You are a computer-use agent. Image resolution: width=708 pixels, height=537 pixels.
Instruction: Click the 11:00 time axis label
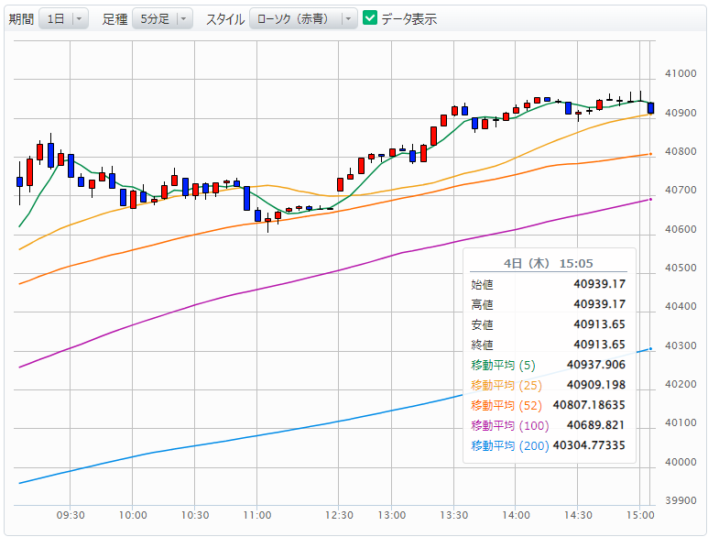click(x=257, y=514)
